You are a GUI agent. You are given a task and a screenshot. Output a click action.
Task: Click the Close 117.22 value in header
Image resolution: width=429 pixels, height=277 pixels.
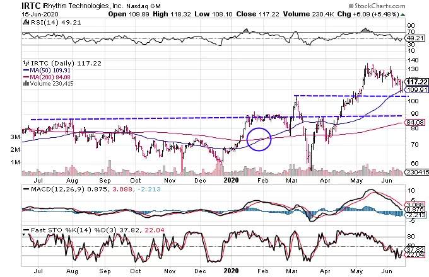[x=258, y=14]
